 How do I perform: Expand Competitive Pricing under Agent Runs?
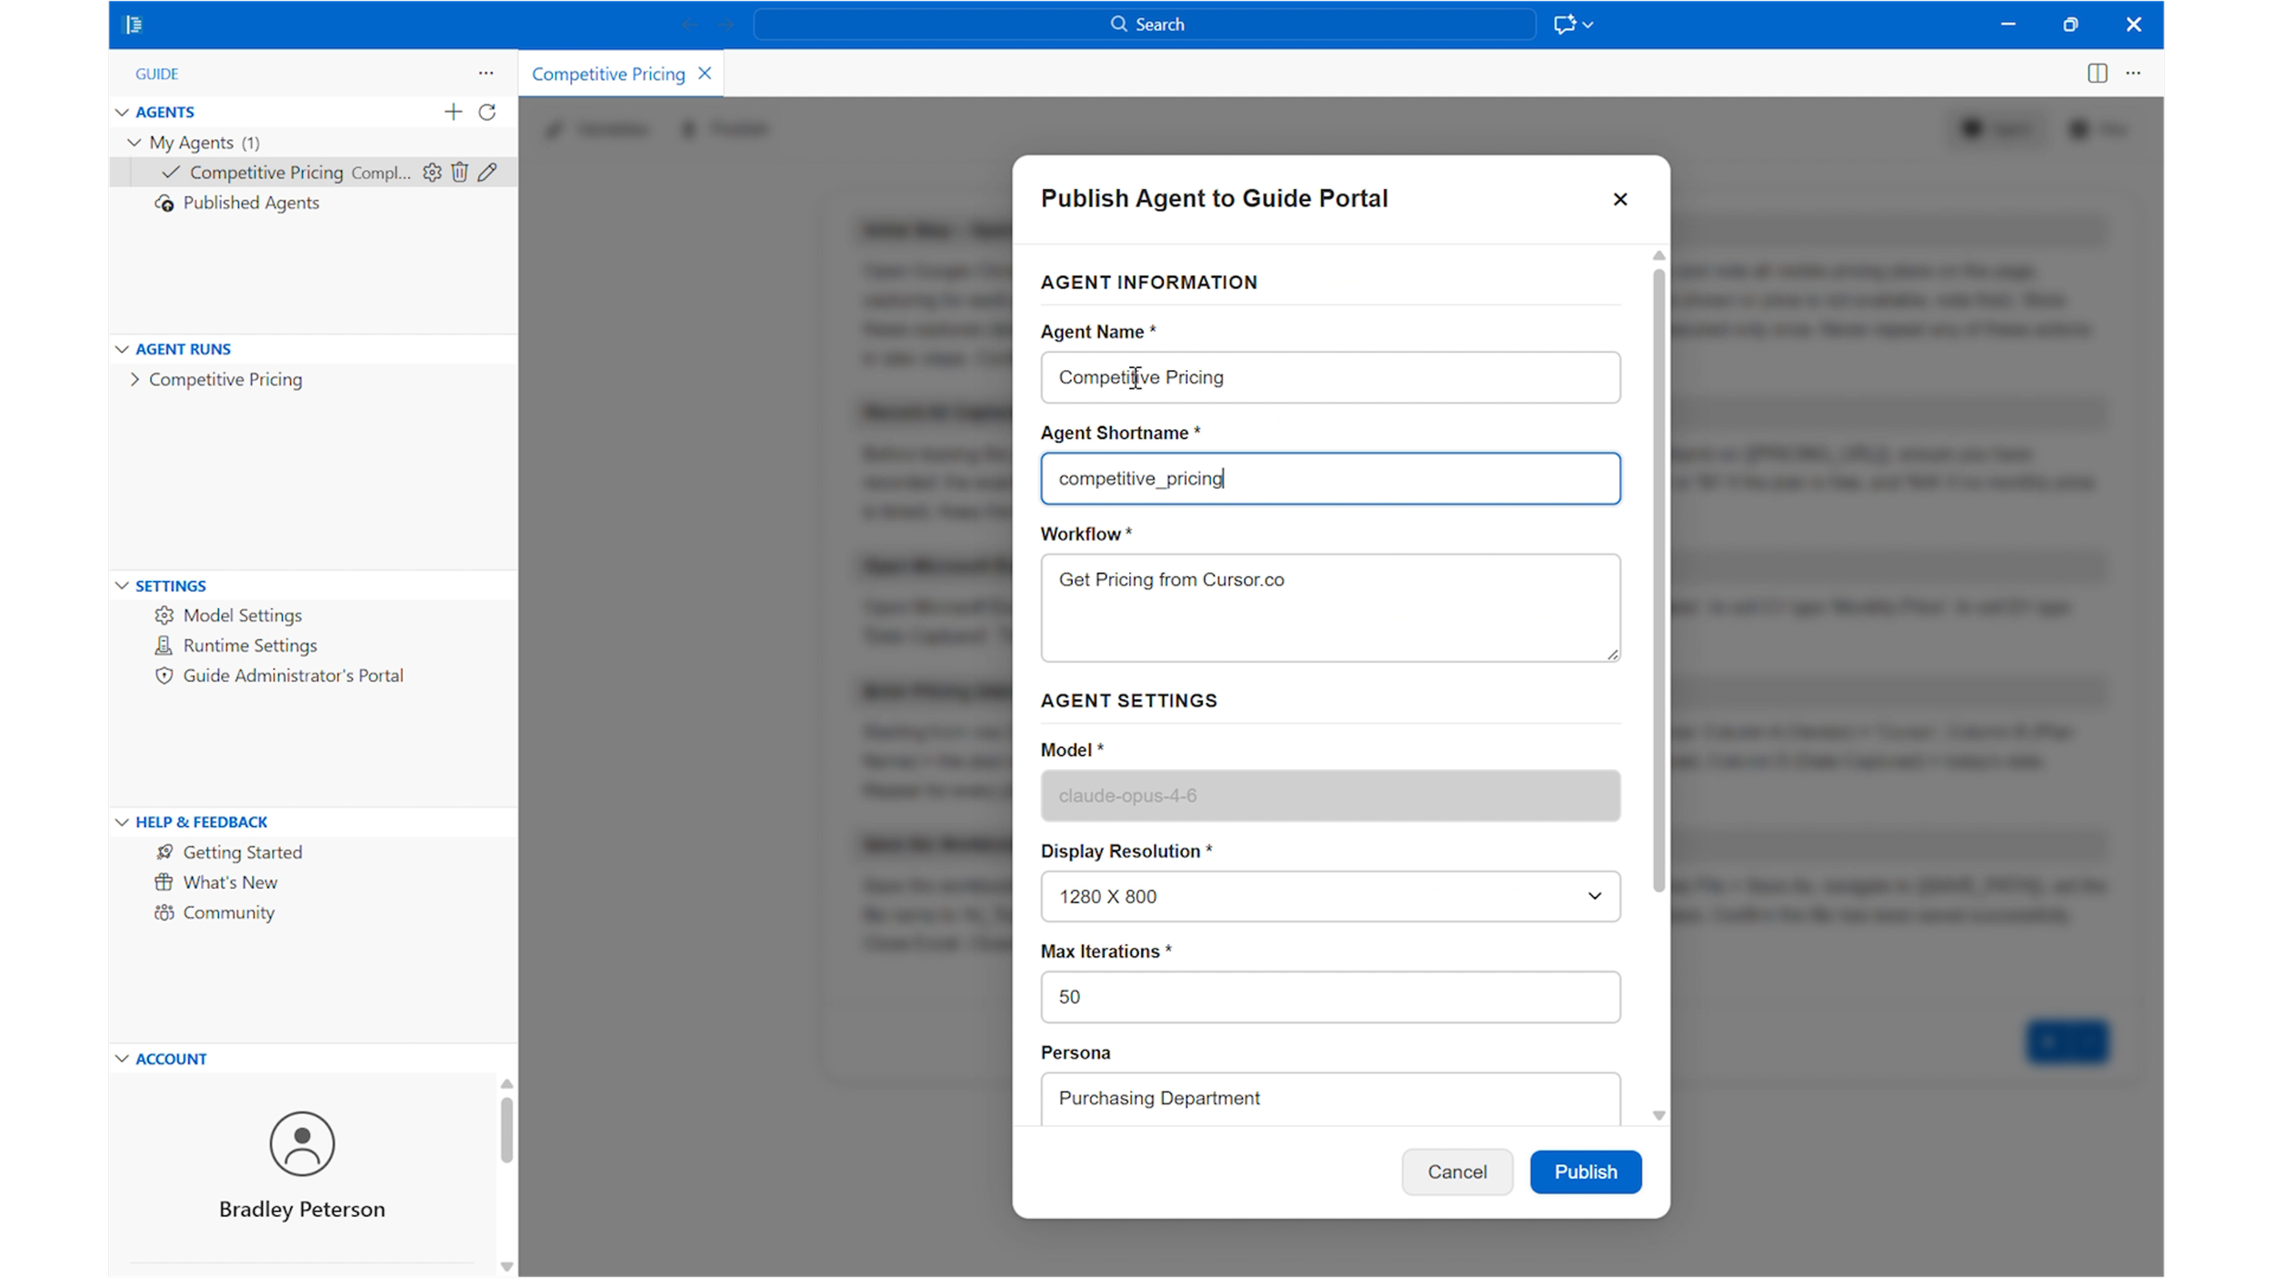coord(135,380)
